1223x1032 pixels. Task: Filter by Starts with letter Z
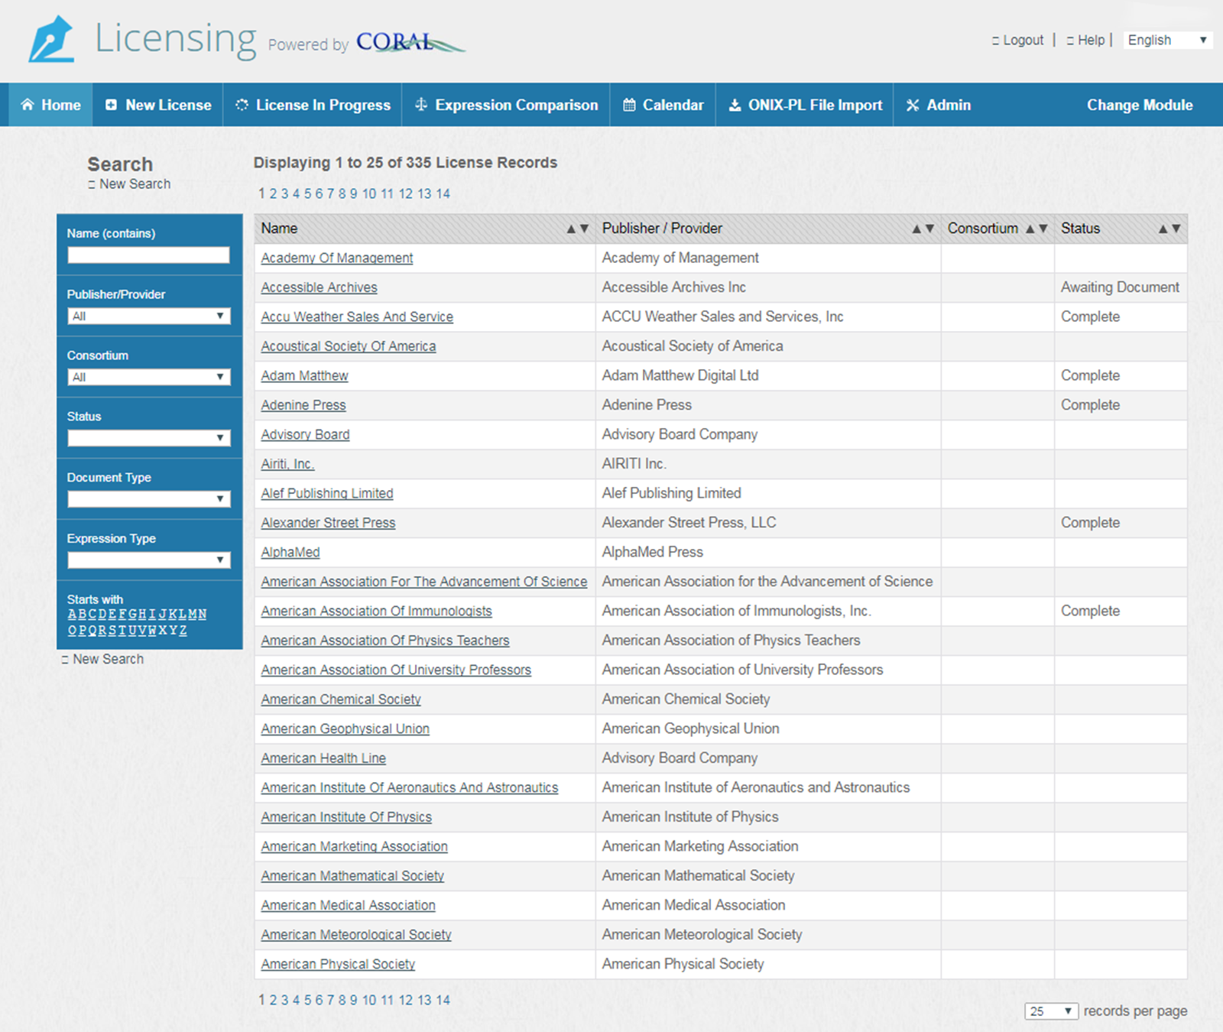click(x=183, y=631)
